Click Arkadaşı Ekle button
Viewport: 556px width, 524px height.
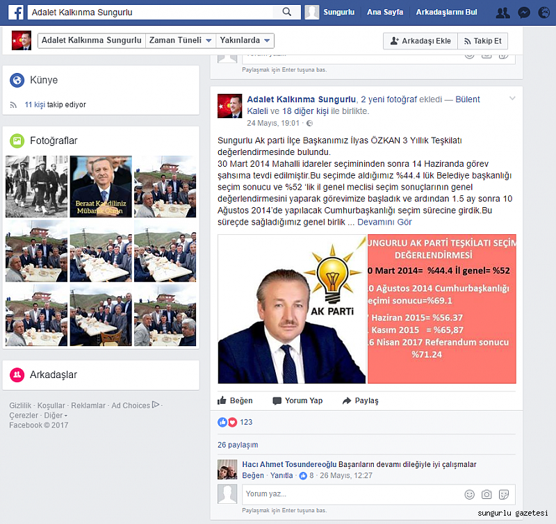tap(420, 41)
